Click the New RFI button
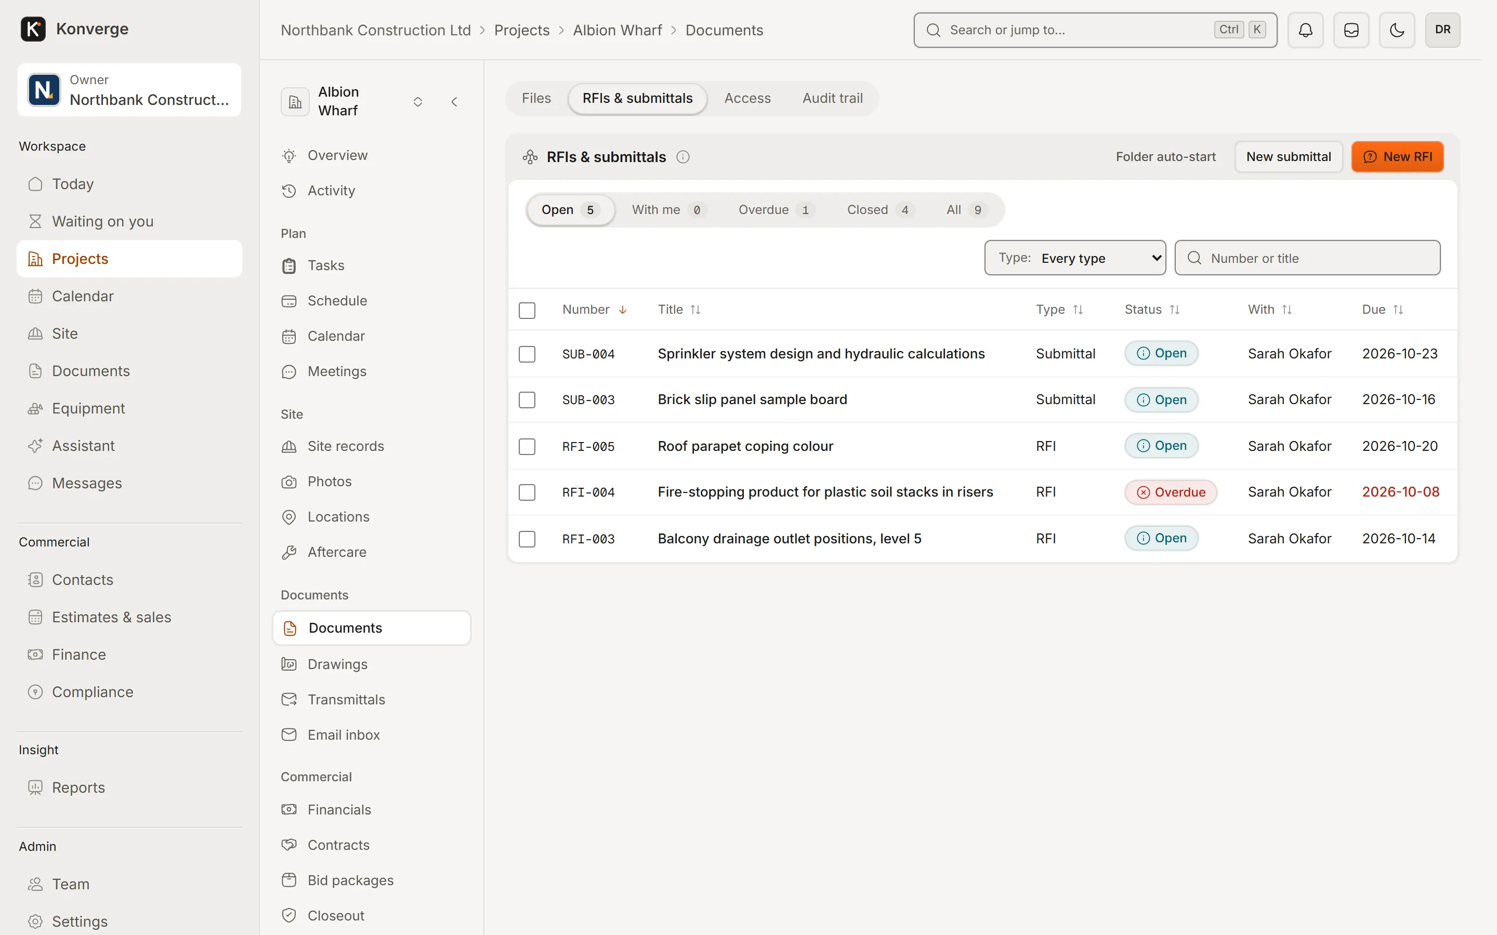Screen dimensions: 1497x935 pos(1397,157)
